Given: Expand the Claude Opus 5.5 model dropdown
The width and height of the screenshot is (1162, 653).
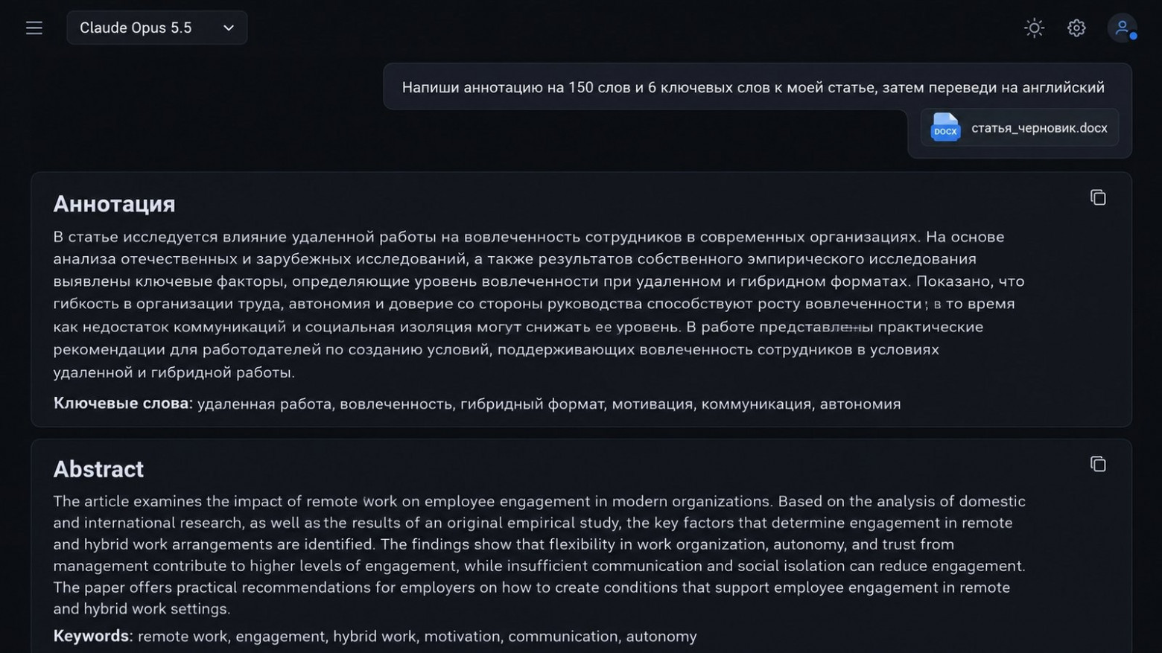Looking at the screenshot, I should point(157,28).
